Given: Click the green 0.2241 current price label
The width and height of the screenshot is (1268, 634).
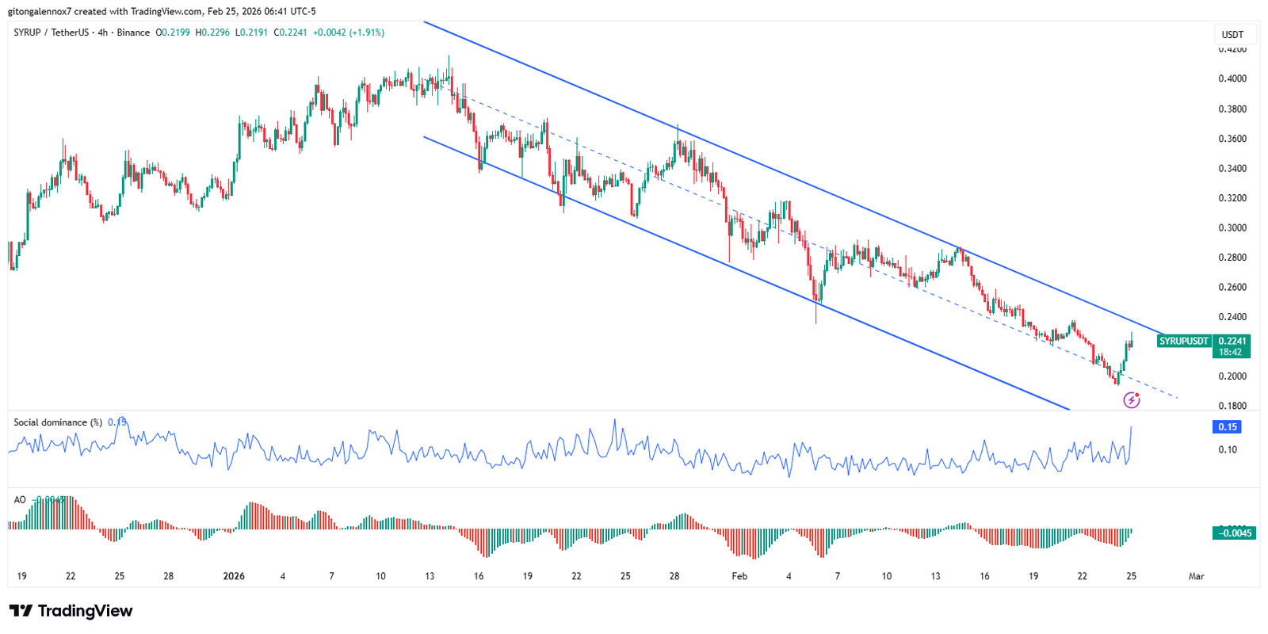Looking at the screenshot, I should pyautogui.click(x=1232, y=342).
